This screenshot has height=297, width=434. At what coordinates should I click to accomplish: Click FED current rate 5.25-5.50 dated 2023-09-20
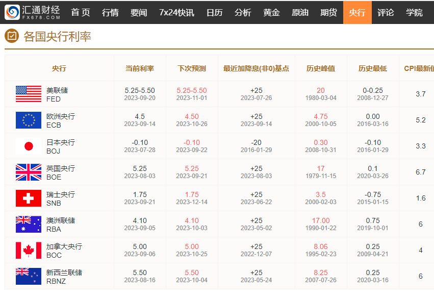(x=140, y=94)
